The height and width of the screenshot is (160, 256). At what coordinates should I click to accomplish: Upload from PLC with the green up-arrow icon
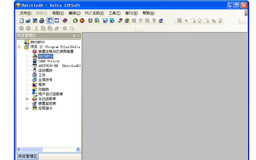90,20
